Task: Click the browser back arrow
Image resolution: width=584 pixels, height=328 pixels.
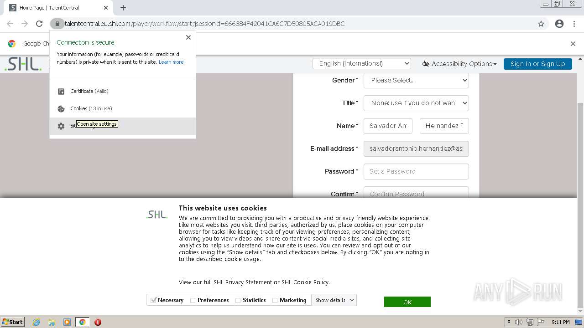Action: click(10, 24)
